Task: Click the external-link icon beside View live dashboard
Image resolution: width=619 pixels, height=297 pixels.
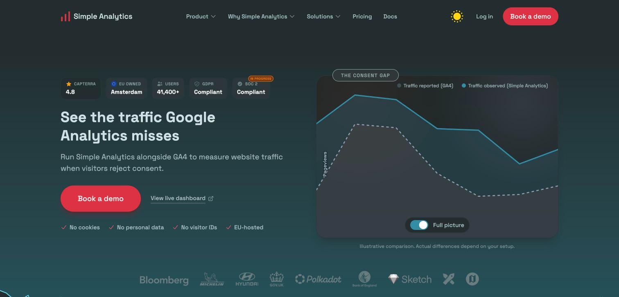Action: point(211,198)
